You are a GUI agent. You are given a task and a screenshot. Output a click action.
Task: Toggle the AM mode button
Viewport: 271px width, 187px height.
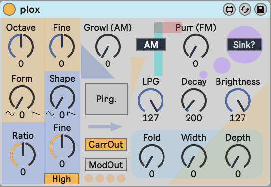coord(151,45)
